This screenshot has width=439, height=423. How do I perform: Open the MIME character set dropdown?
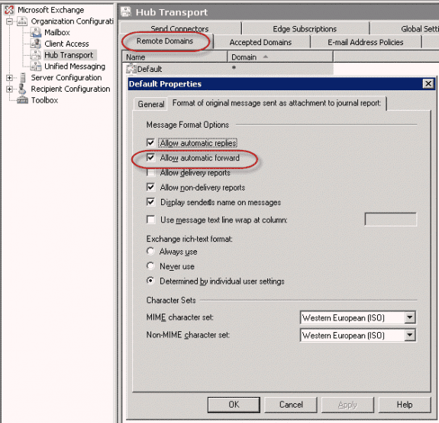[409, 317]
